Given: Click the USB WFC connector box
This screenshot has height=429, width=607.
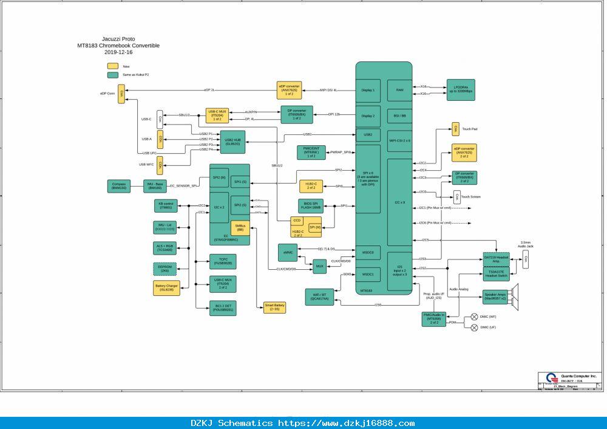Looking at the screenshot, I should tap(160, 165).
